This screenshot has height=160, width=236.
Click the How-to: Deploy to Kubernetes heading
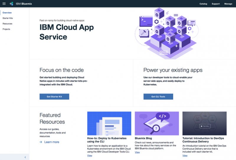[107, 140]
